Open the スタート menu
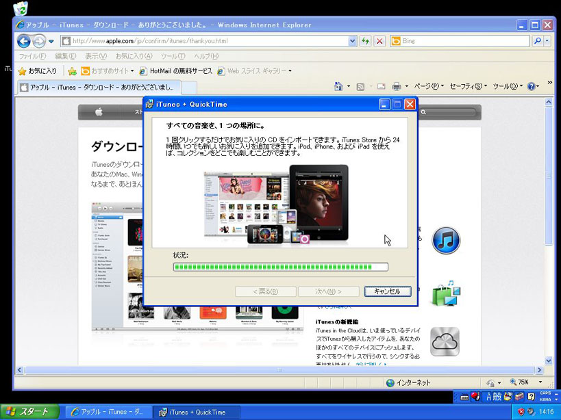 pos(29,412)
